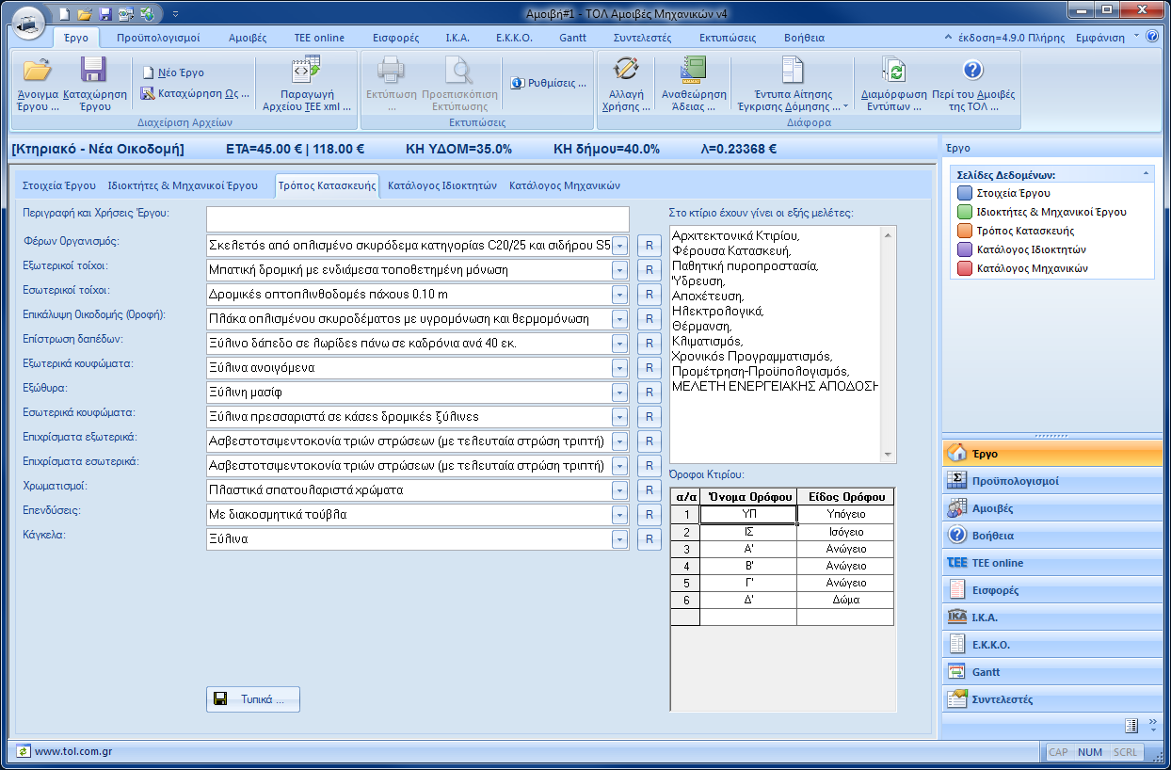
Task: Click the Περιγραφή και Χρήσεις Έργου input field
Action: (x=417, y=218)
